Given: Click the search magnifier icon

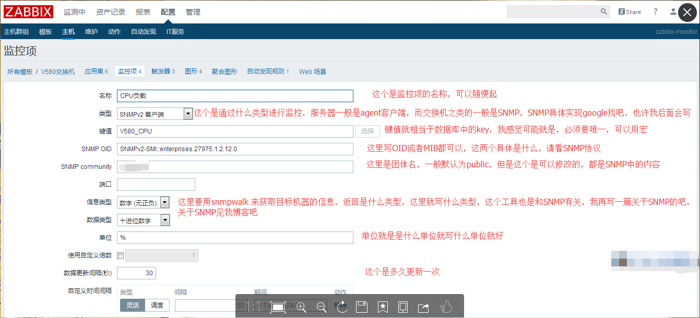Looking at the screenshot, I should click(x=603, y=11).
